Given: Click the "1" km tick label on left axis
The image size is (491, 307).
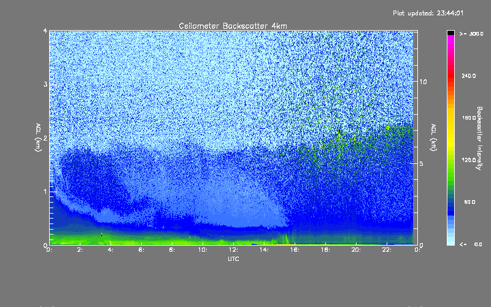Looking at the screenshot, I should click(45, 192).
